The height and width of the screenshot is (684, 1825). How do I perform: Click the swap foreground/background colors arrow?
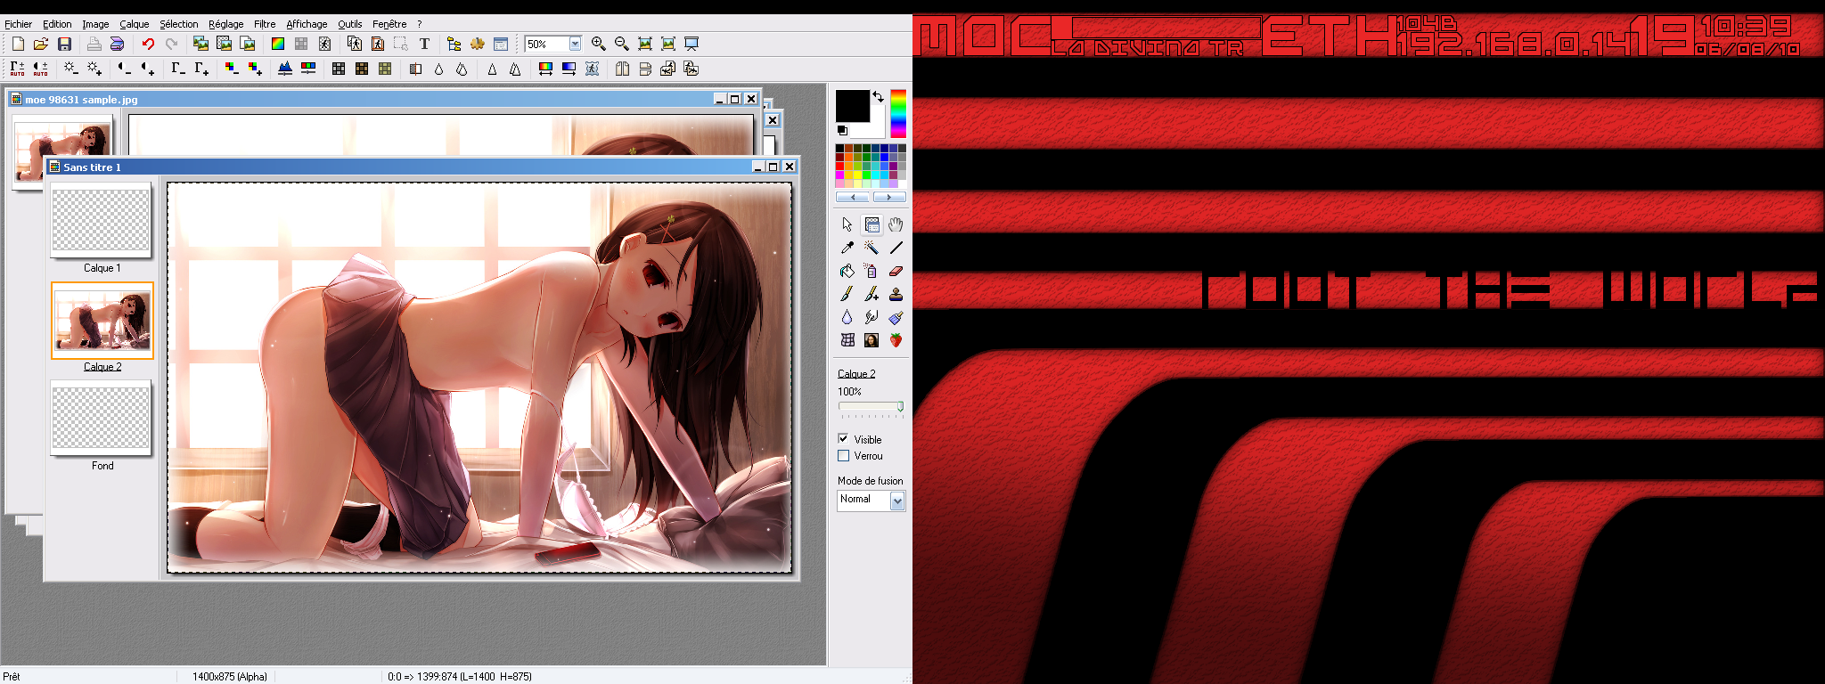(879, 96)
